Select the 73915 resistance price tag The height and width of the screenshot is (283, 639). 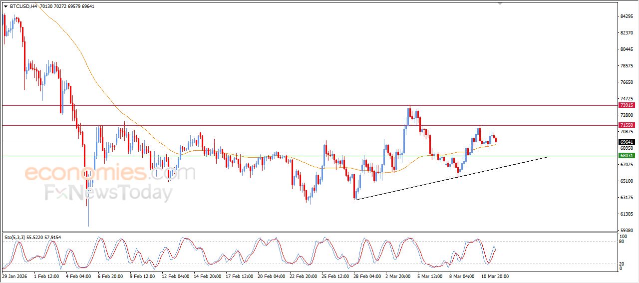coord(626,105)
